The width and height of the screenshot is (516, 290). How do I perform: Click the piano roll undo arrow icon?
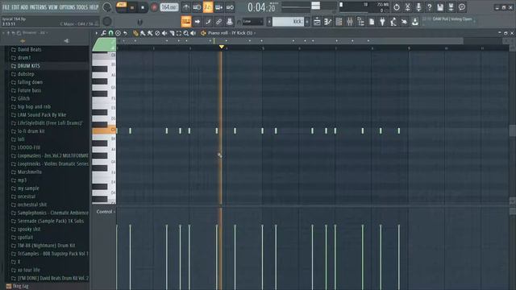pos(125,33)
